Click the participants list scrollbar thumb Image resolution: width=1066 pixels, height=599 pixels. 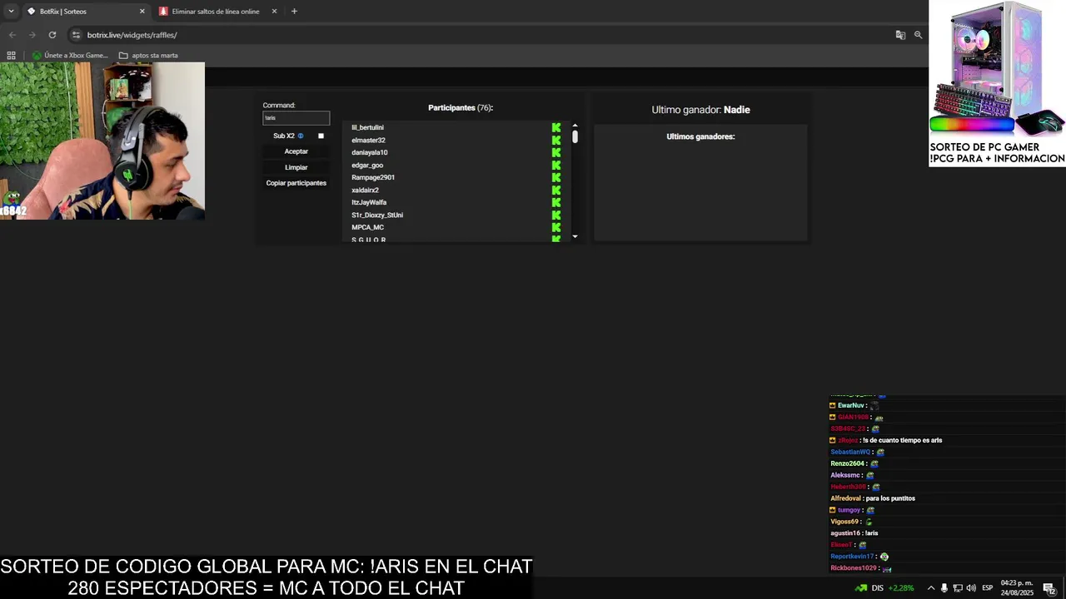coord(575,136)
